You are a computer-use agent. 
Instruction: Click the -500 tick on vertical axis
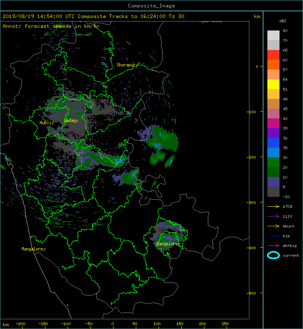click(251, 293)
